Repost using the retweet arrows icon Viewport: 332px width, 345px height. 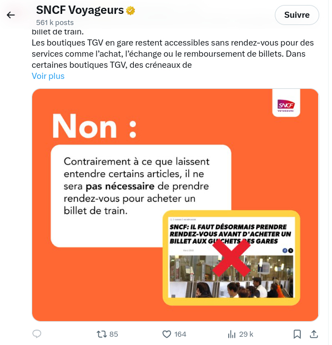102,334
